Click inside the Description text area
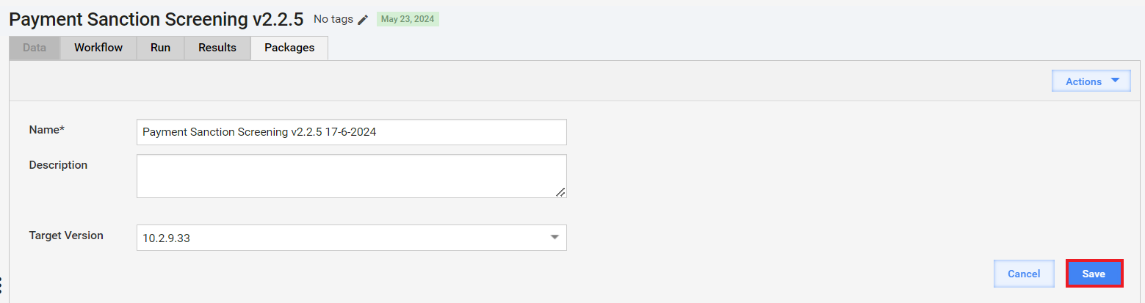 [351, 176]
